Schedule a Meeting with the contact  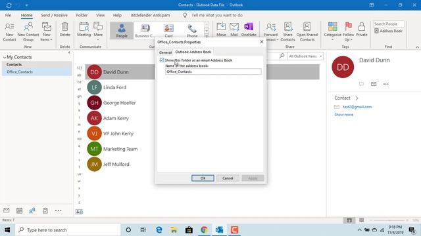84,29
